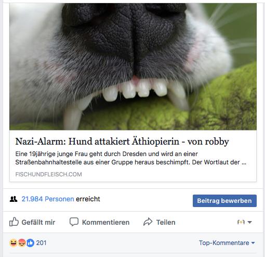
Task: Click the dog teeth article thumbnail
Action: coord(133,67)
